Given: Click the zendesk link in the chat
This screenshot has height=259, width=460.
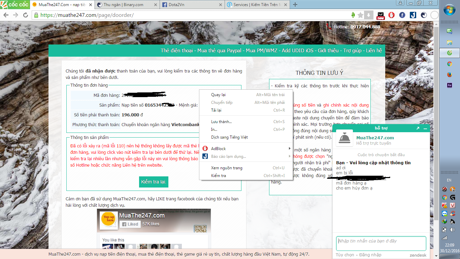Looking at the screenshot, I should (418, 255).
